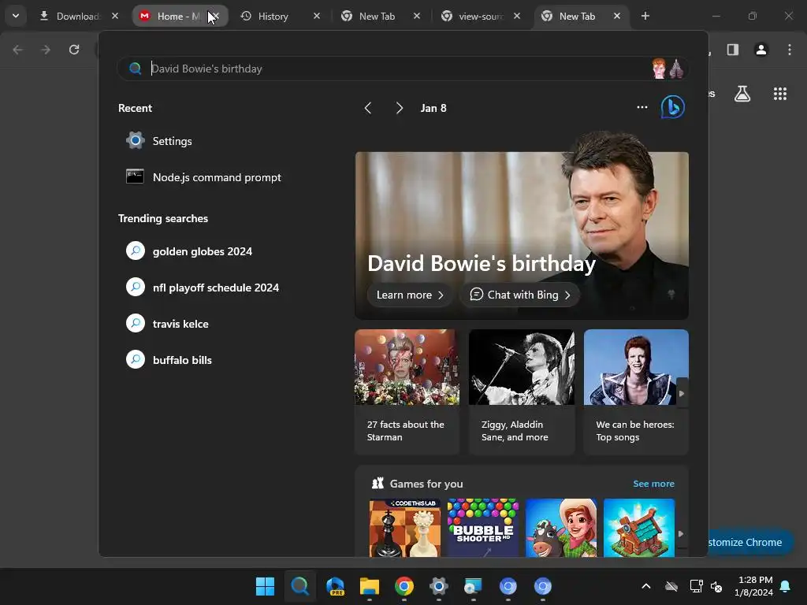807x605 pixels.
Task: Open the chess game thumbnail
Action: pyautogui.click(x=404, y=527)
